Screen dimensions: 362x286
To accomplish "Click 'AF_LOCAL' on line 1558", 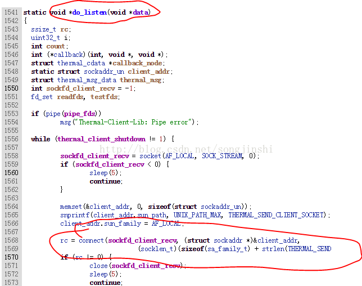I will tap(180, 156).
